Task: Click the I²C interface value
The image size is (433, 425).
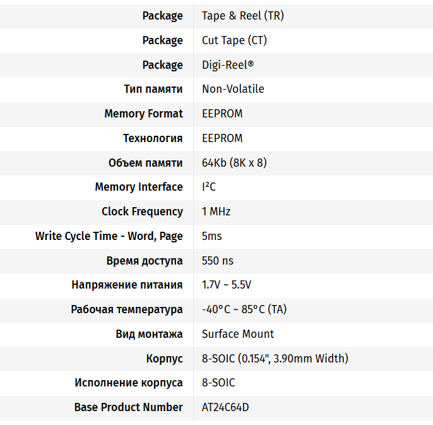Action: [x=209, y=187]
